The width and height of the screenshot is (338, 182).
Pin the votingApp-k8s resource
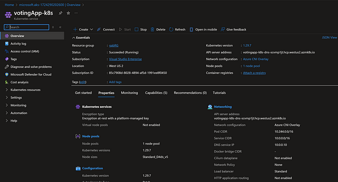60,13
